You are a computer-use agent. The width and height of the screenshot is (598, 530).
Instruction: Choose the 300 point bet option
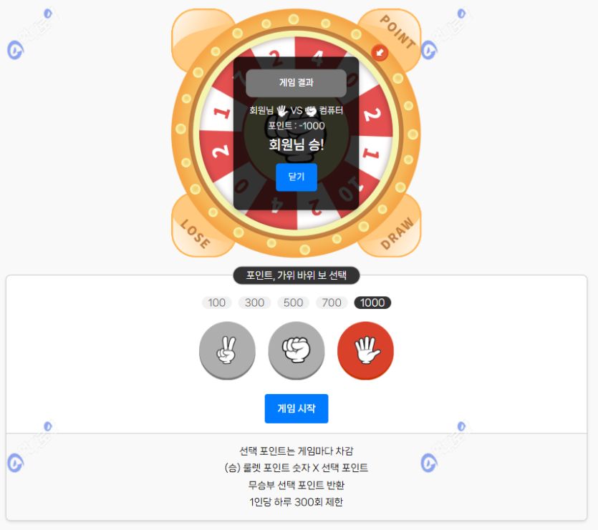pyautogui.click(x=254, y=303)
